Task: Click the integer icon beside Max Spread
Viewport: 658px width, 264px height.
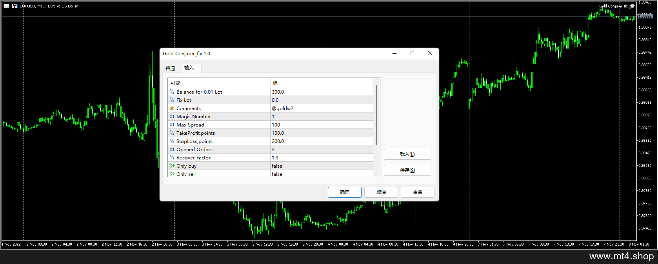Action: pyautogui.click(x=172, y=125)
